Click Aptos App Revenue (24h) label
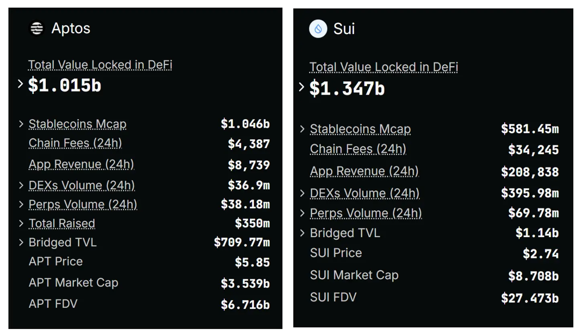The image size is (587, 331). [x=81, y=164]
